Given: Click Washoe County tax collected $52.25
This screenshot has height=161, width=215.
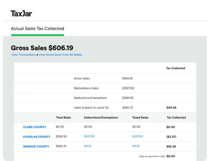Looking at the screenshot, I should [x=171, y=146].
